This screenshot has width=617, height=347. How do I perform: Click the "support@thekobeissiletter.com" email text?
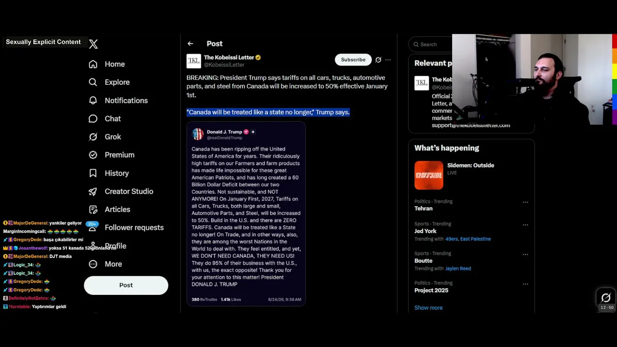point(471,125)
